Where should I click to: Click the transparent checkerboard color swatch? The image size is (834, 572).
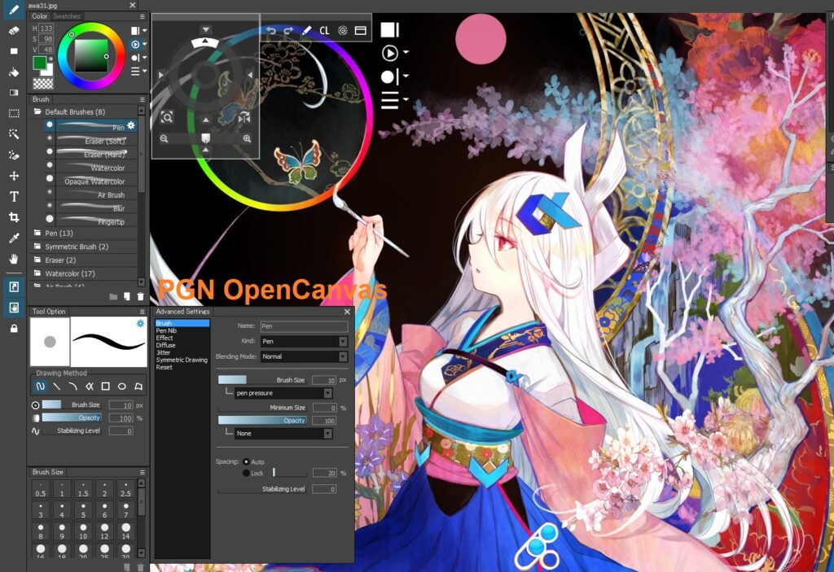43,83
